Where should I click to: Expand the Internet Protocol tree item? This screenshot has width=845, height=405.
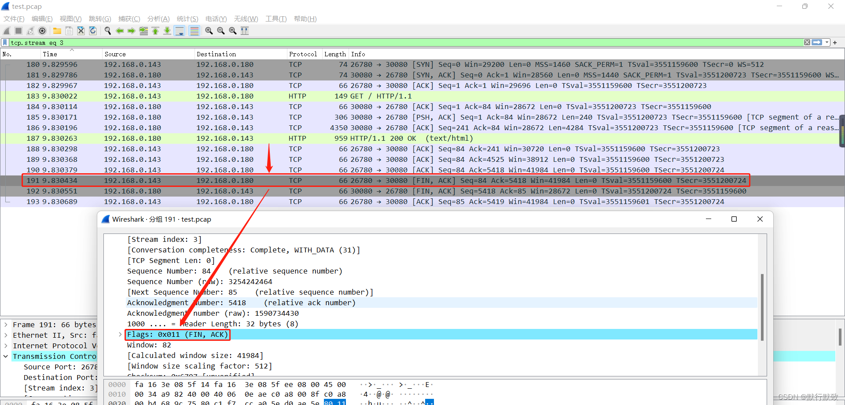[x=6, y=346]
